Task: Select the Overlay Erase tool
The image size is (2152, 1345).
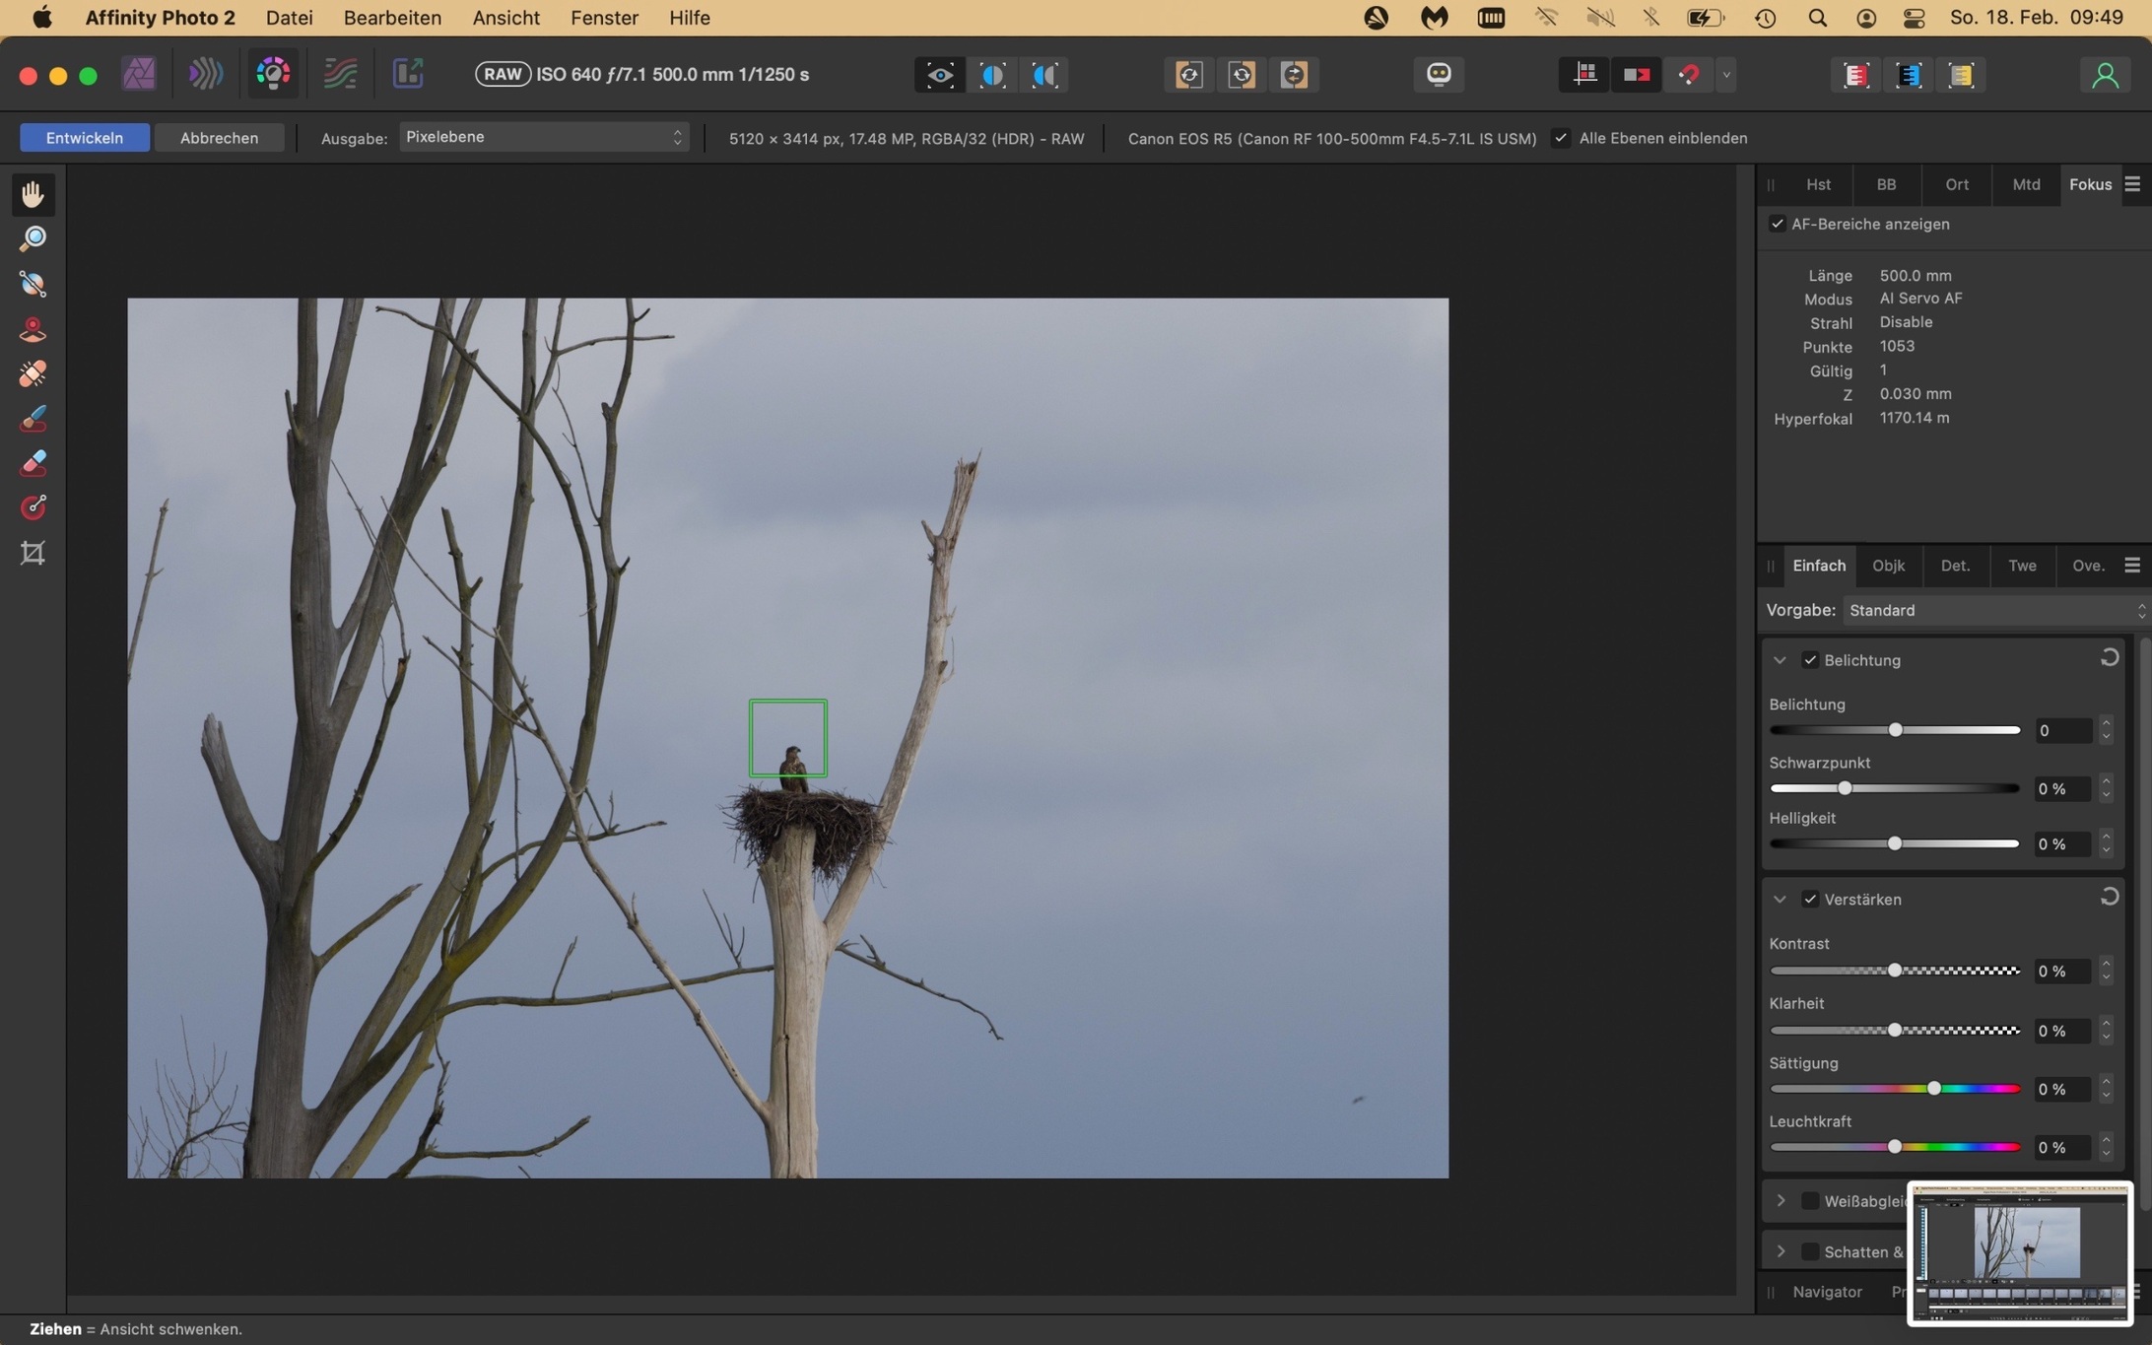Action: tap(33, 463)
